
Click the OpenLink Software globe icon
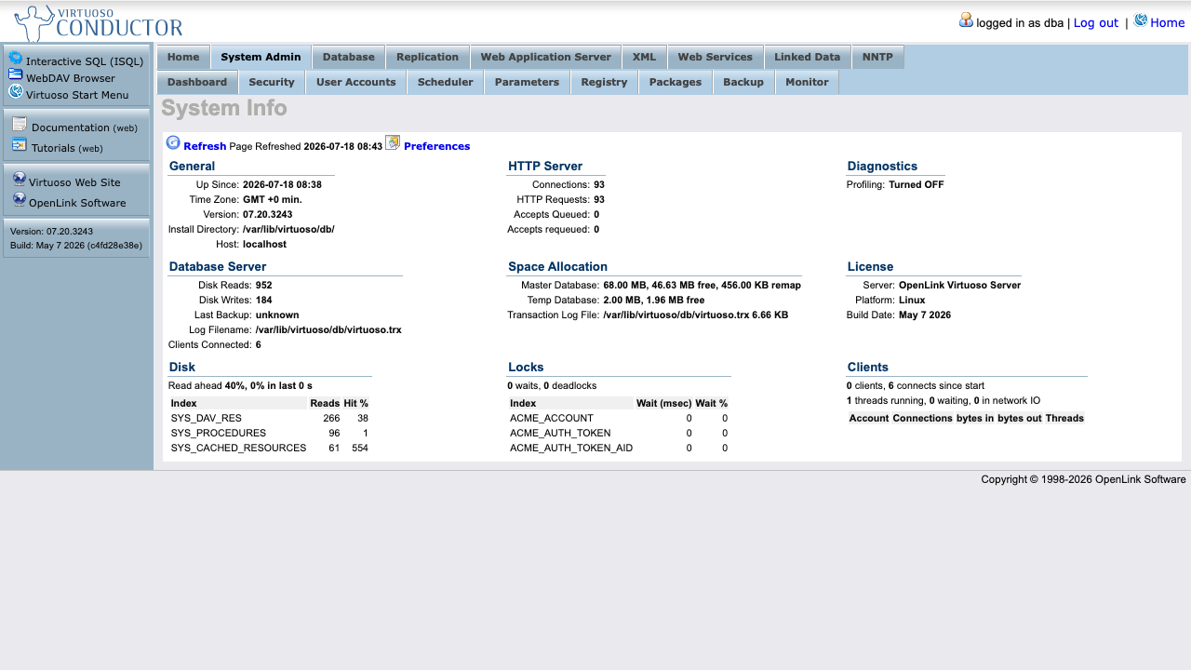pyautogui.click(x=20, y=199)
